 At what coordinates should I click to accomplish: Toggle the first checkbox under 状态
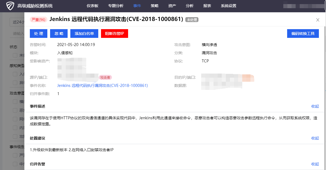[x=15, y=55]
